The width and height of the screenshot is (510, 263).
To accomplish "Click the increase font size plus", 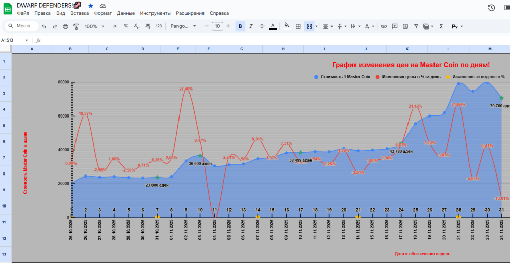I will [x=228, y=26].
